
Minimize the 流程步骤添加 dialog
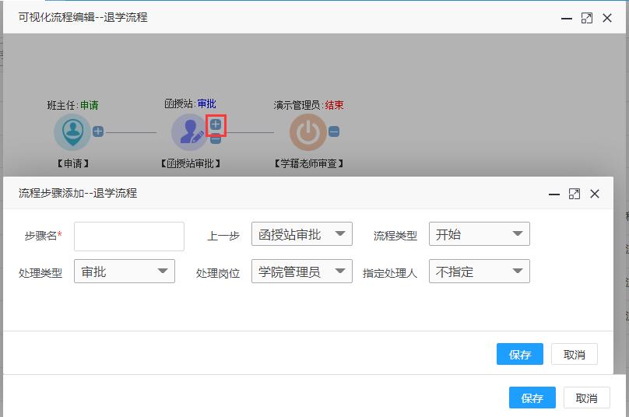[x=554, y=194]
